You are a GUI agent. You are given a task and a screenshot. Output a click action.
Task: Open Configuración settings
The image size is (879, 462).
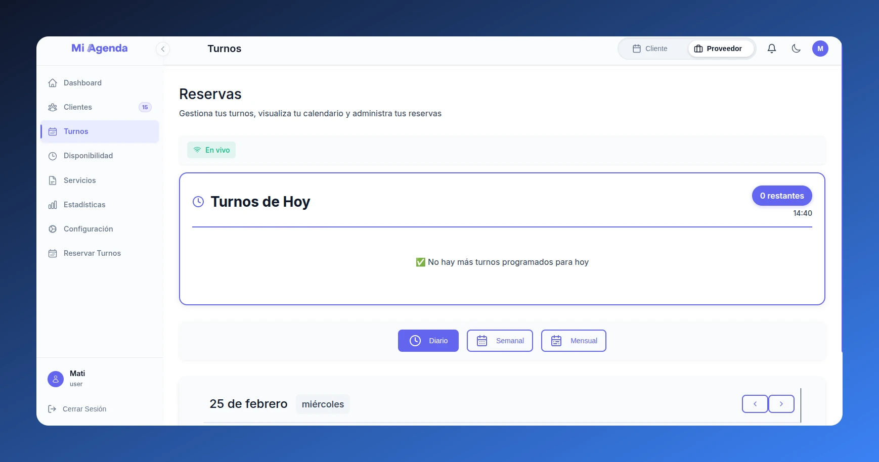coord(100,229)
